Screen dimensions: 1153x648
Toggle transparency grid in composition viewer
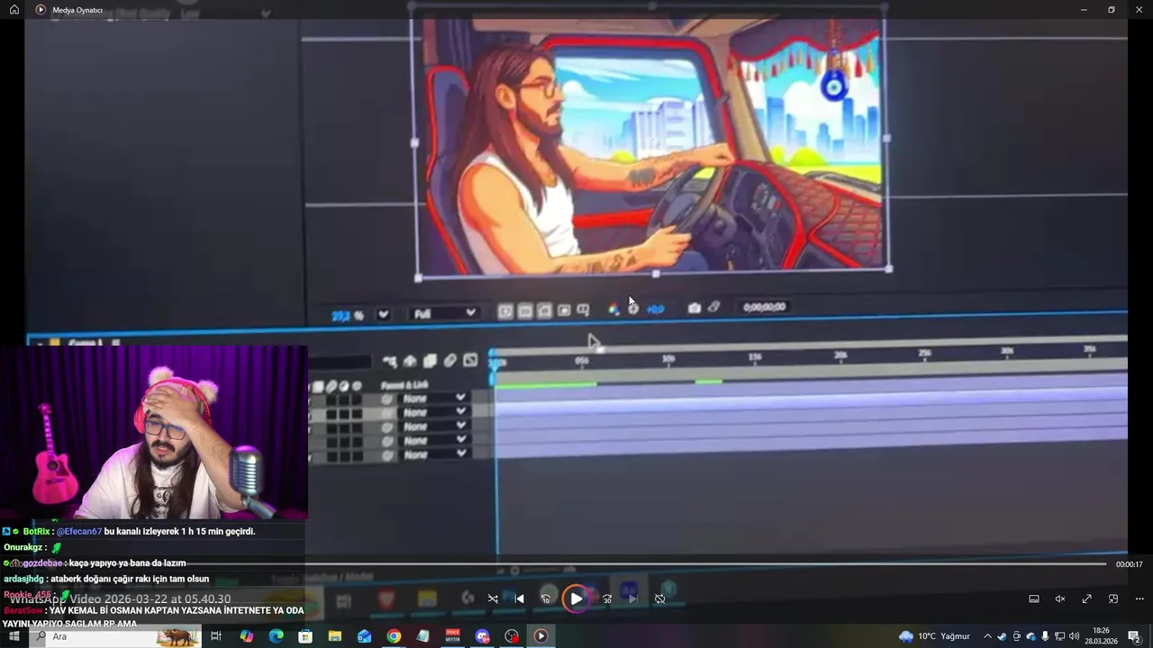coord(525,311)
